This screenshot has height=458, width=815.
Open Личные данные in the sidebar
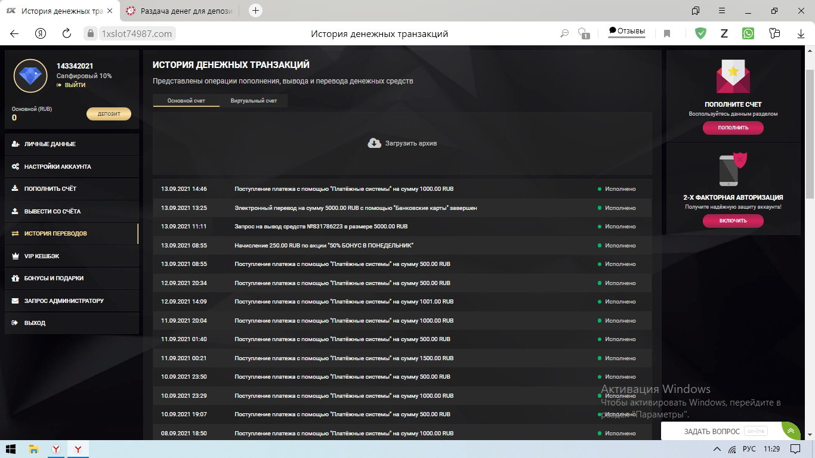(72, 144)
